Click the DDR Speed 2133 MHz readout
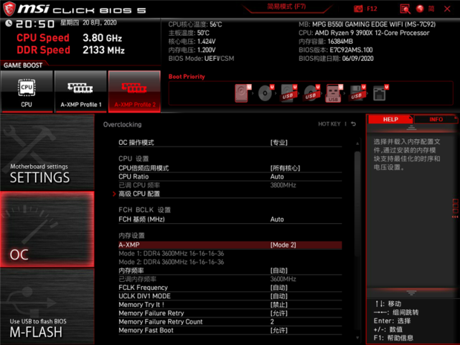This screenshot has height=345, width=460. pos(71,50)
